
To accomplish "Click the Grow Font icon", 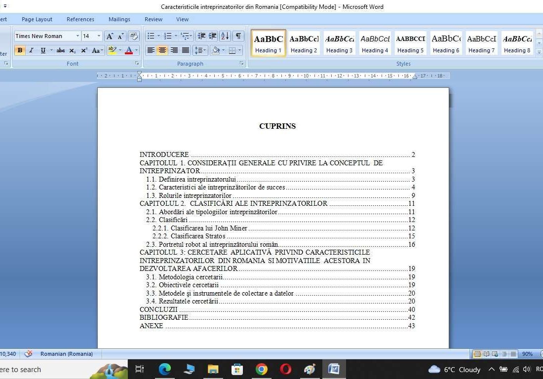I will coord(110,36).
